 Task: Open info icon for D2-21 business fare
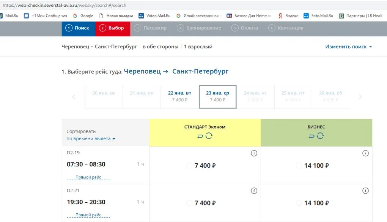[365, 191]
